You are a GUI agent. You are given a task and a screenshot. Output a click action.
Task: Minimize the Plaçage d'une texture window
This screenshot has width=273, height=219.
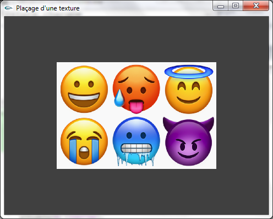click(221, 6)
